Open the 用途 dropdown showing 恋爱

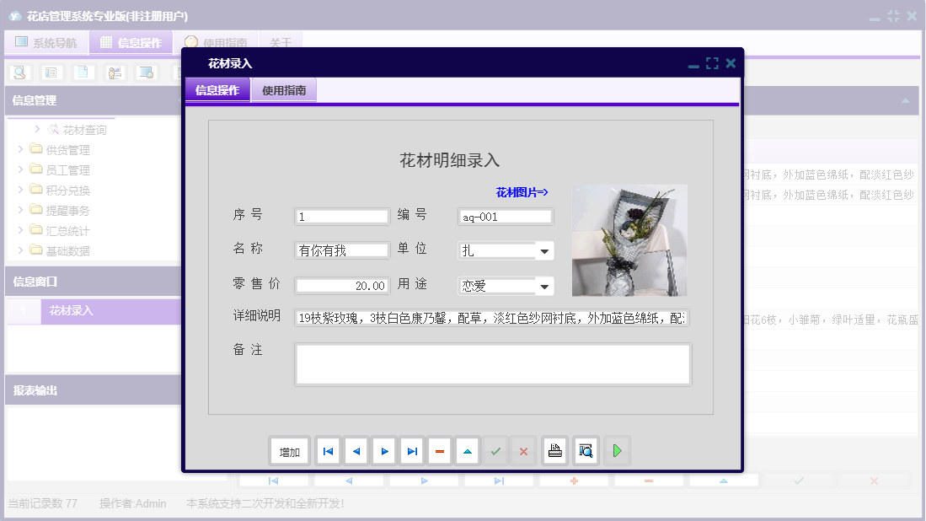(546, 285)
